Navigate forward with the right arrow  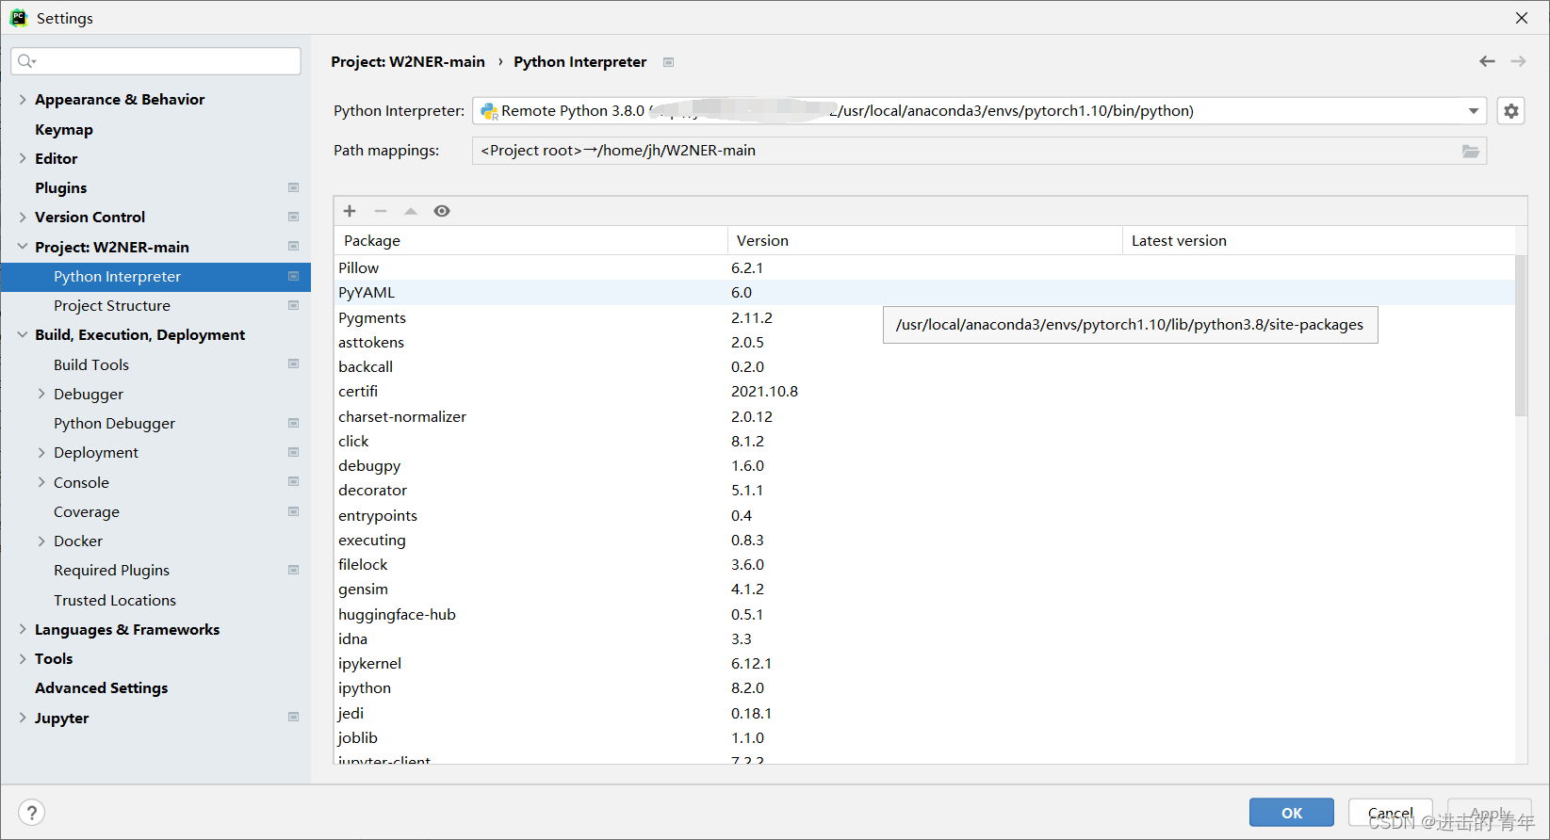point(1518,61)
